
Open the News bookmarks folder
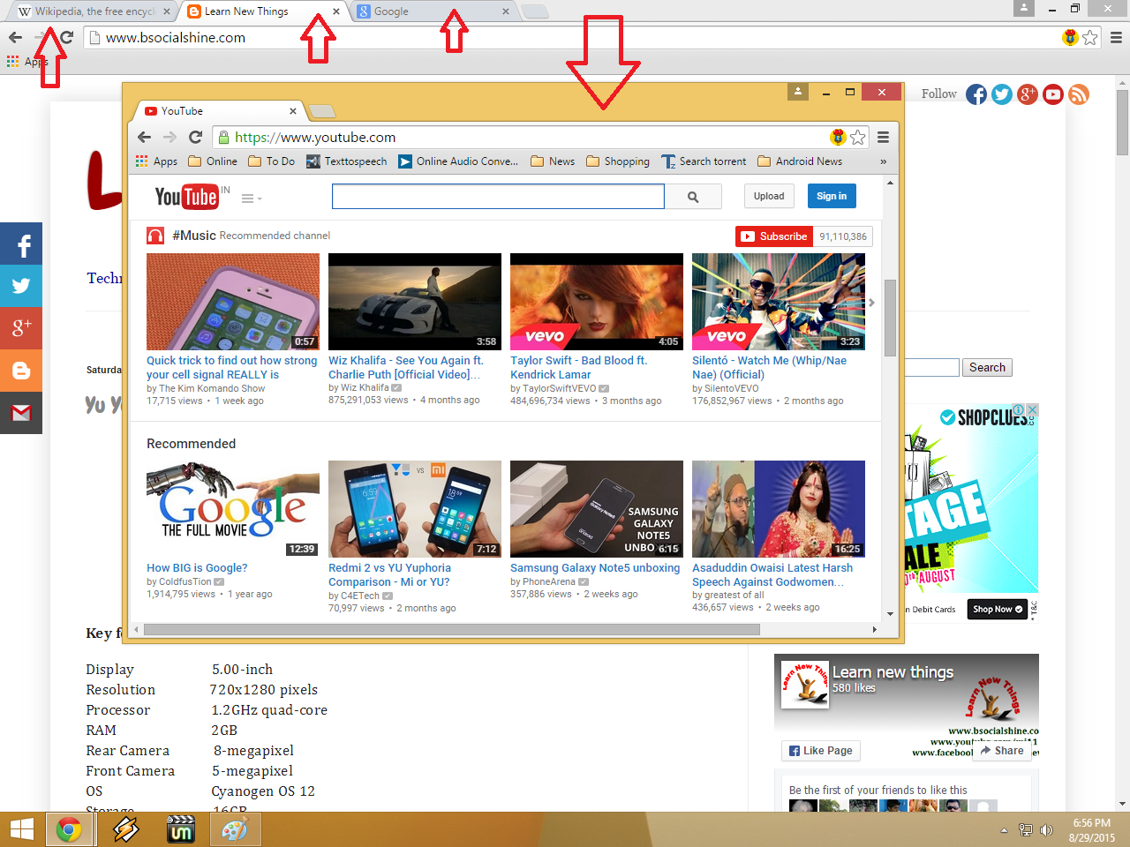[553, 161]
